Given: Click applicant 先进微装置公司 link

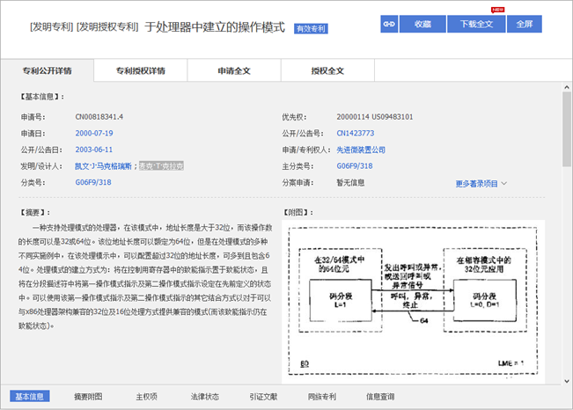Looking at the screenshot, I should (x=361, y=150).
